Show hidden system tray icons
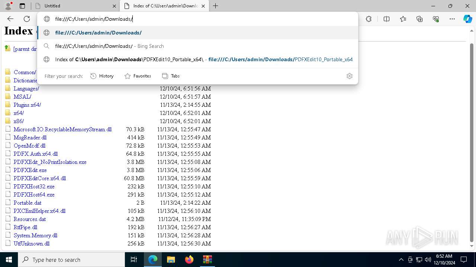Screen dimensions: 476x267 pos(401,260)
